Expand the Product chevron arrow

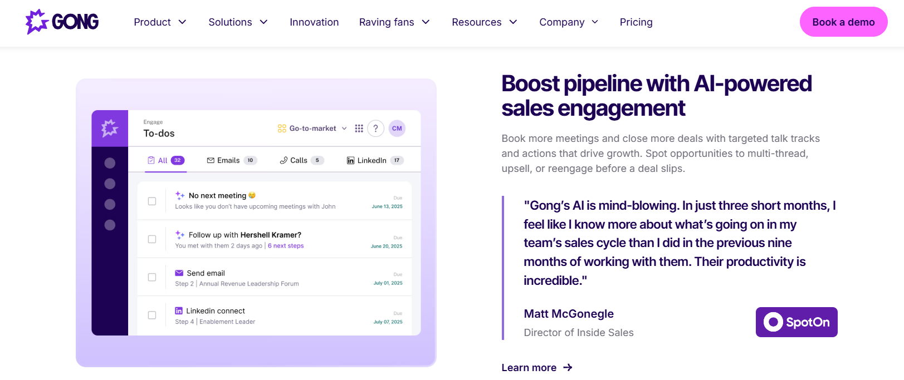click(182, 22)
